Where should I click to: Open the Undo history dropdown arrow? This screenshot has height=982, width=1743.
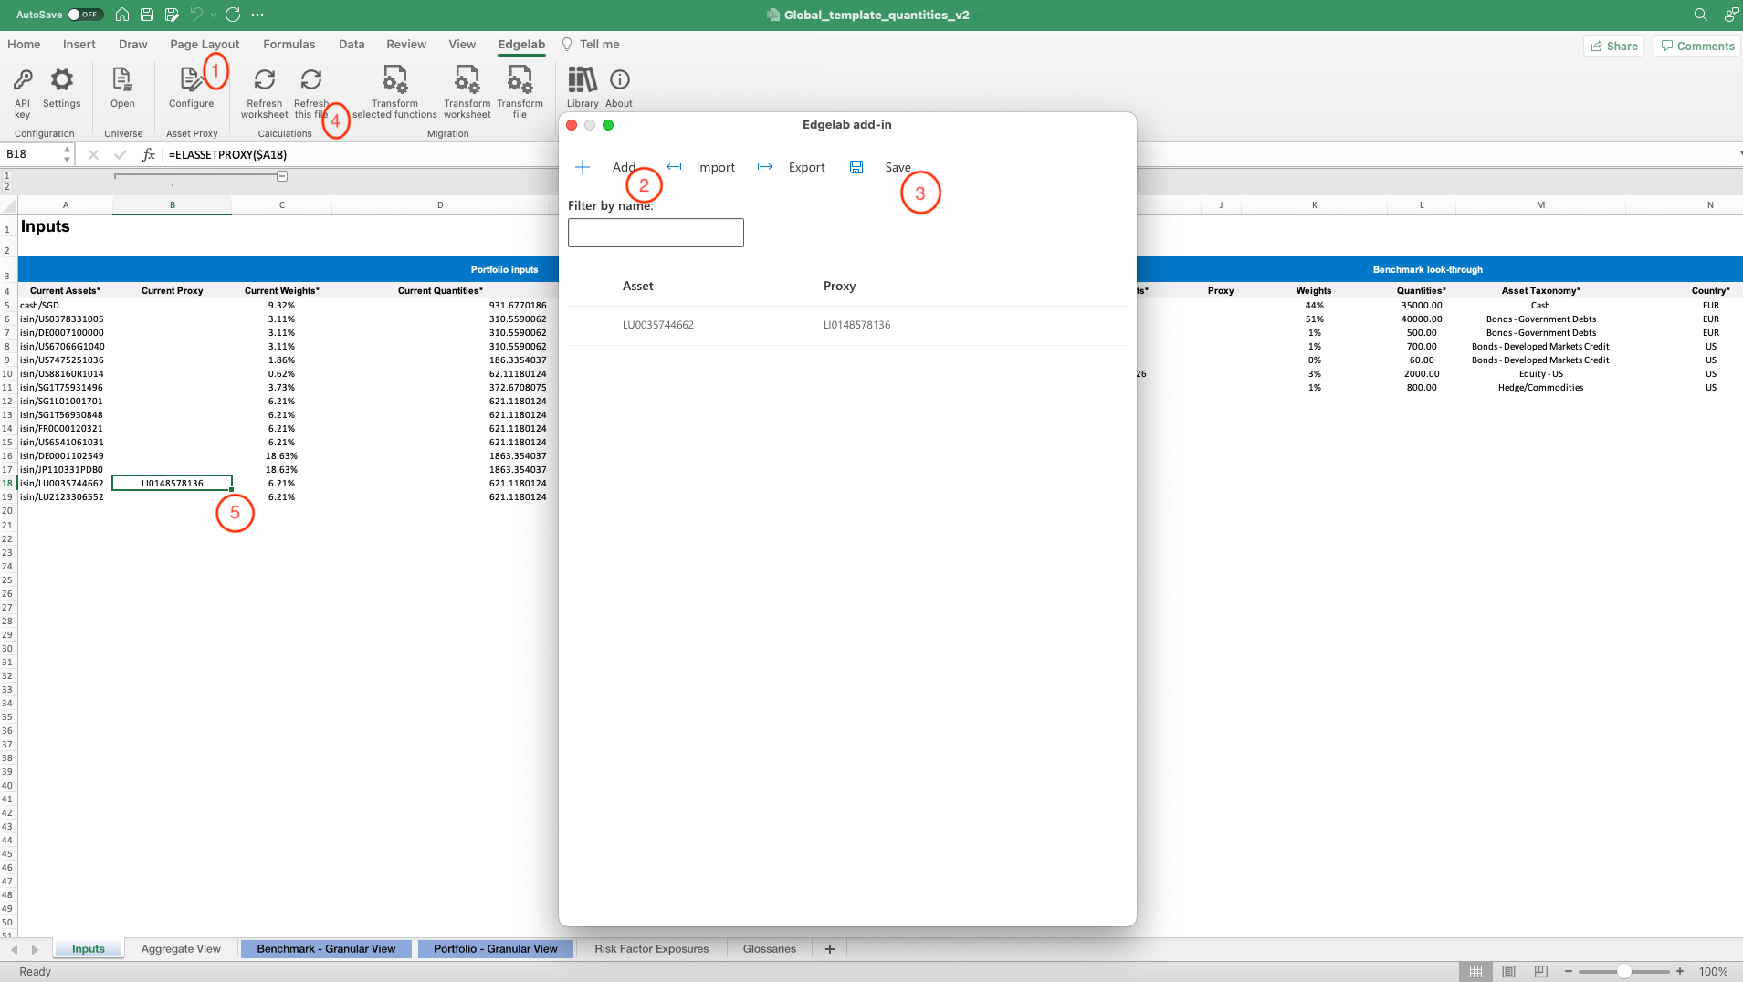coord(214,15)
